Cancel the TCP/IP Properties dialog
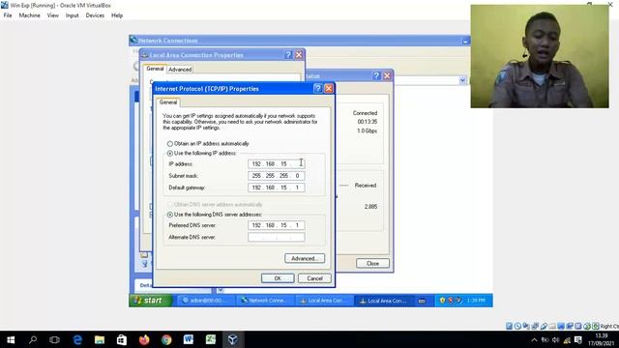 click(x=314, y=278)
